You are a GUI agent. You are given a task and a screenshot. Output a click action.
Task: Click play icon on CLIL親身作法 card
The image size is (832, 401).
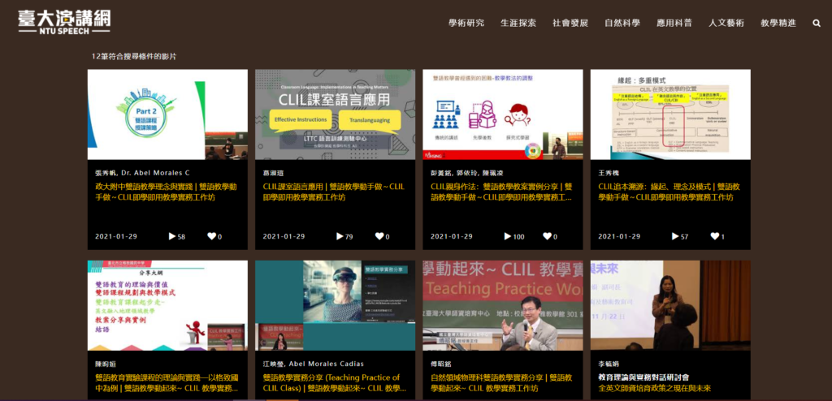coord(507,236)
